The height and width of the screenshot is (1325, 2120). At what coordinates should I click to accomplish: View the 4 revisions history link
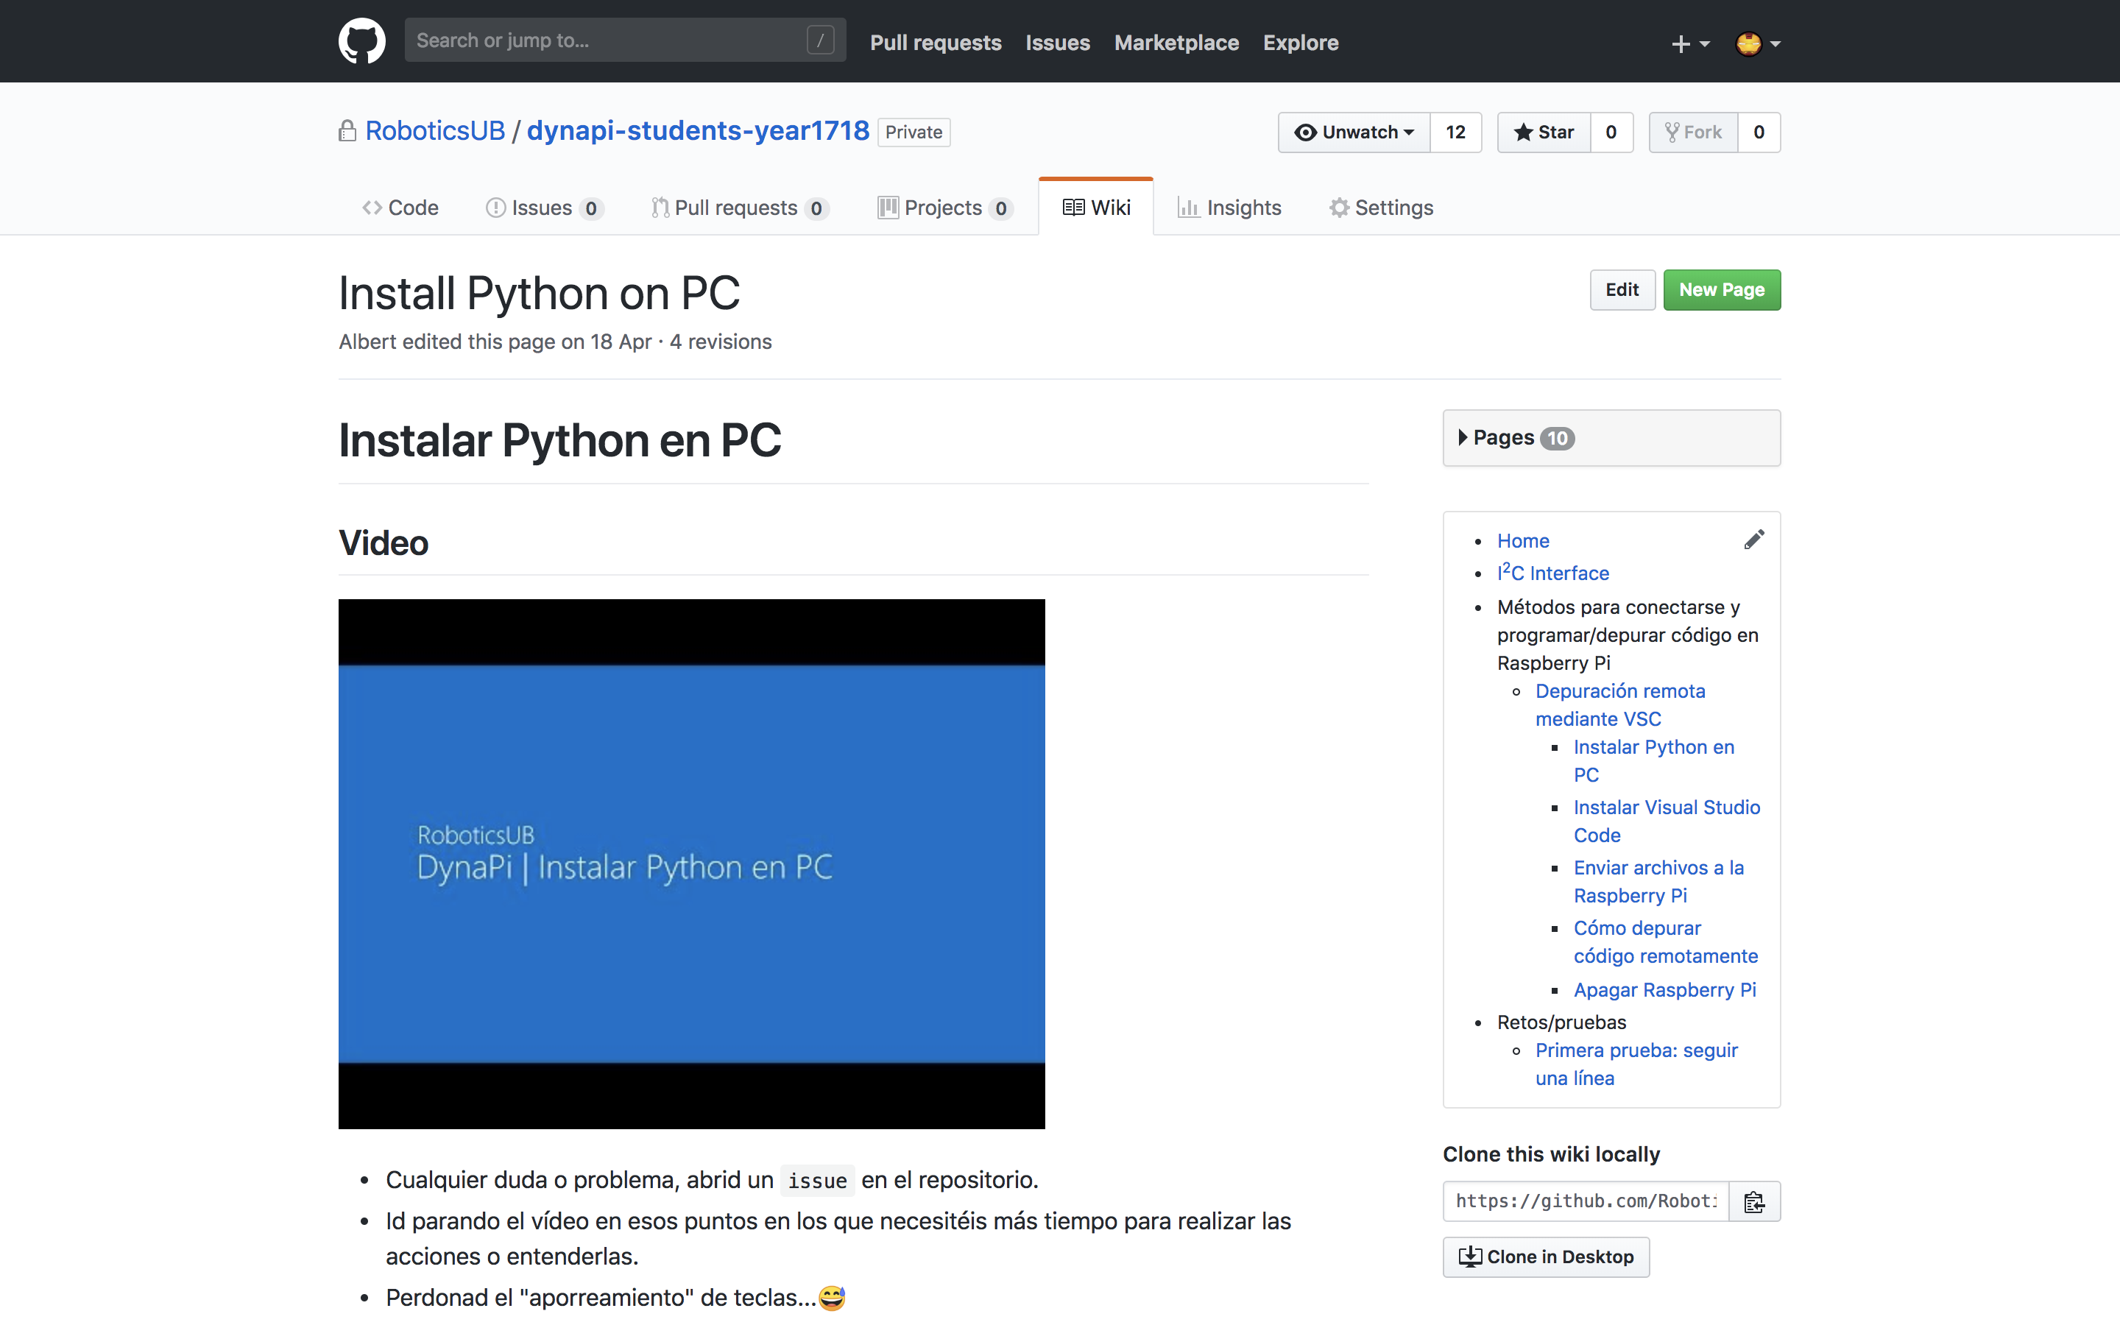click(720, 342)
